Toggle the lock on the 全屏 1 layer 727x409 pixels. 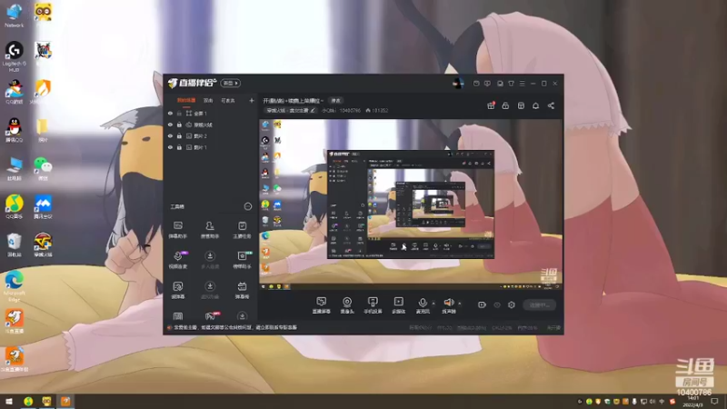point(179,113)
